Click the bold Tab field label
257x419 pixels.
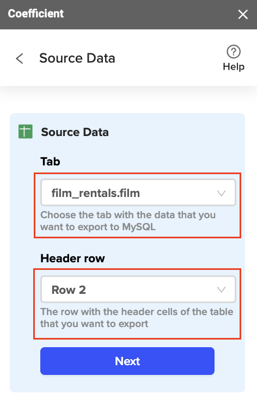coord(50,162)
